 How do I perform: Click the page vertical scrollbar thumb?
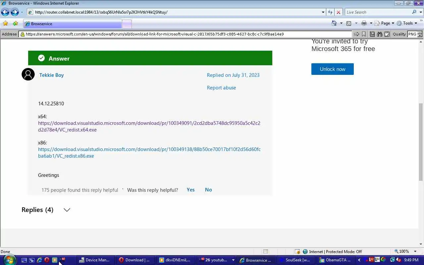pos(421,142)
